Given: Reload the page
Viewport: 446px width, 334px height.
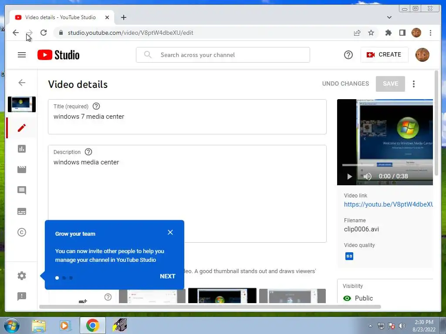Looking at the screenshot, I should pos(44,33).
